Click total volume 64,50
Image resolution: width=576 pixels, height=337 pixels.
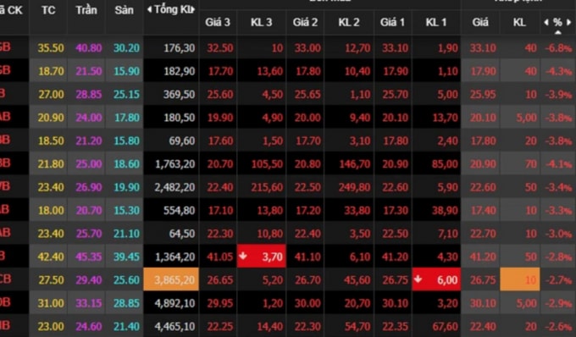click(x=182, y=234)
